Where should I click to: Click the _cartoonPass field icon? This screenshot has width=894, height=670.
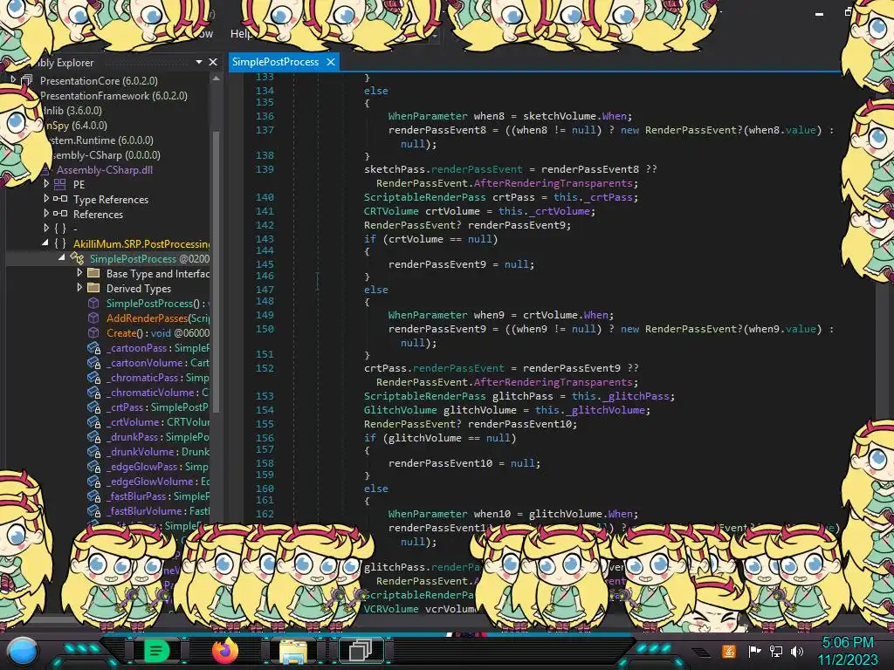94,347
